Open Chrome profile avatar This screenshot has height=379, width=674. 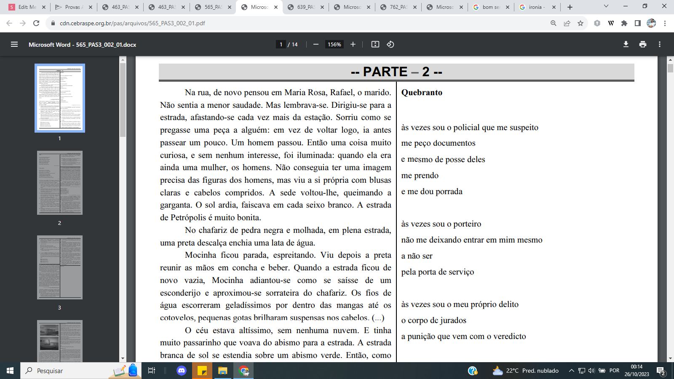tap(651, 23)
